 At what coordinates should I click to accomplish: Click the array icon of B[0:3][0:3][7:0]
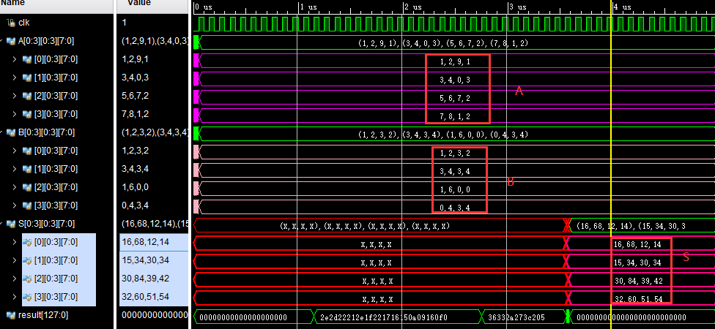click(x=12, y=132)
